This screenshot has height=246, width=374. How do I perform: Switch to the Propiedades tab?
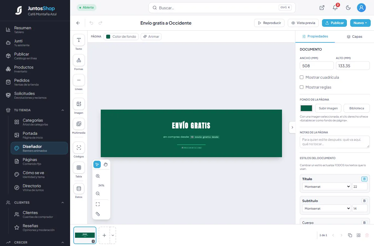pyautogui.click(x=315, y=36)
